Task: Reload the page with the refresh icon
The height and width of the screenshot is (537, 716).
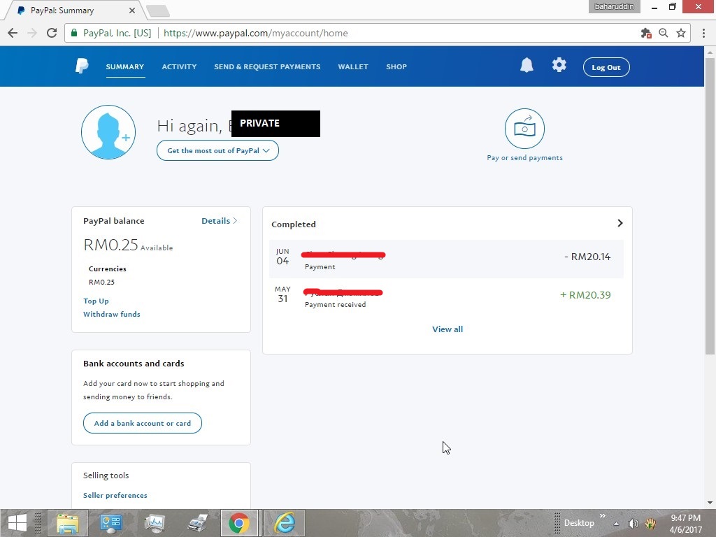Action: point(52,33)
